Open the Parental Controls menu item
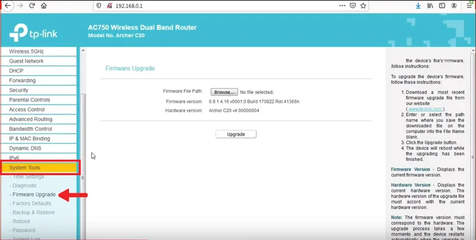The height and width of the screenshot is (240, 476). coord(39,100)
